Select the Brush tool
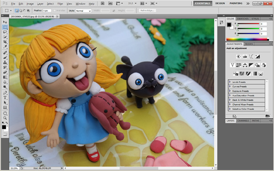The width and height of the screenshot is (274, 171). pyautogui.click(x=5, y=57)
